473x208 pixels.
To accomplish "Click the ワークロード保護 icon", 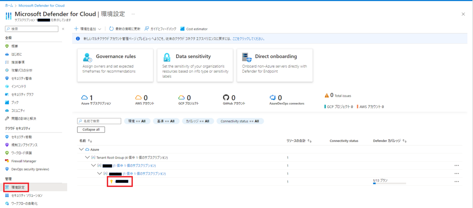I will pos(7,153).
